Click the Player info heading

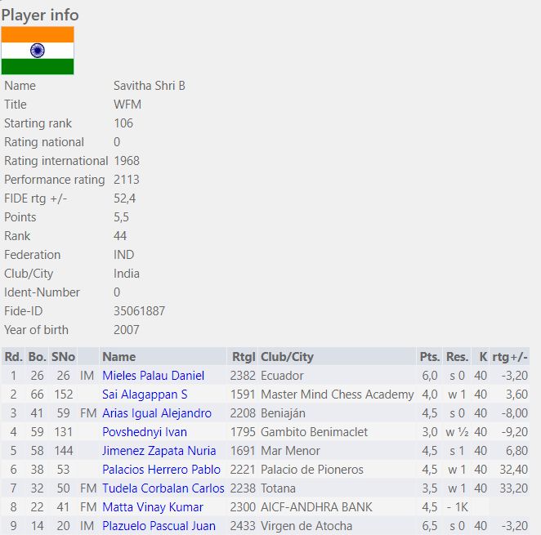click(40, 15)
